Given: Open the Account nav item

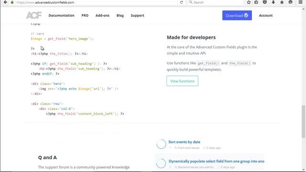Looking at the screenshot, I should 266,15.
